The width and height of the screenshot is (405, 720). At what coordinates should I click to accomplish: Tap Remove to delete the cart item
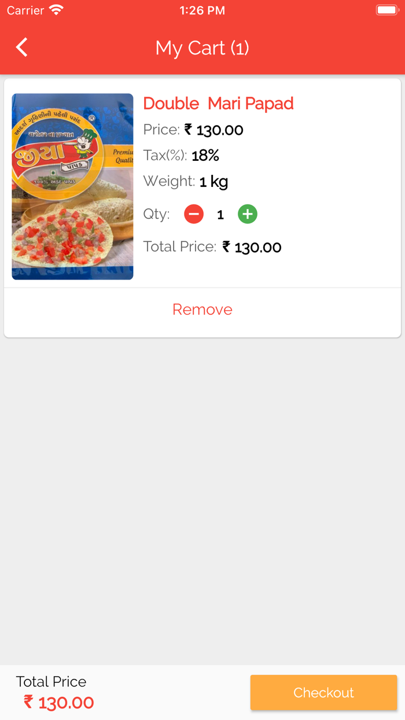point(202,309)
